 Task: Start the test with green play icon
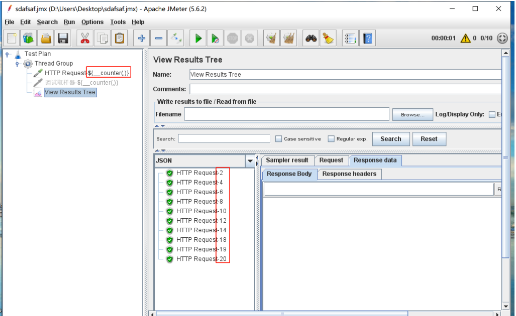[x=198, y=39]
